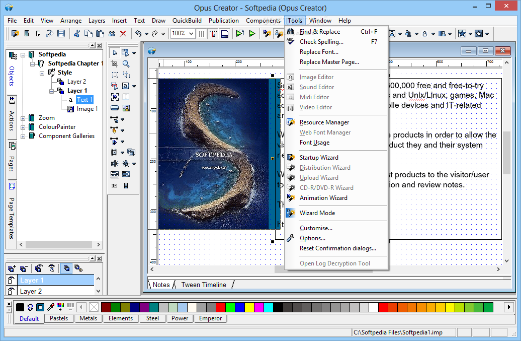
Task: Choose Check Spelling... menu entry
Action: point(336,42)
